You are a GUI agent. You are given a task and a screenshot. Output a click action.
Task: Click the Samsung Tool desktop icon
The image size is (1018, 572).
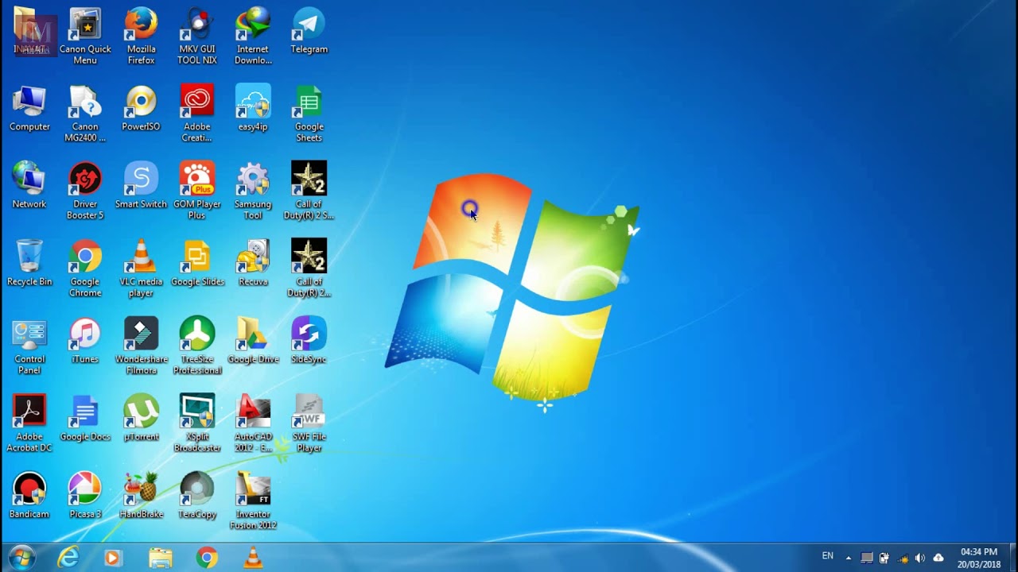(x=253, y=191)
